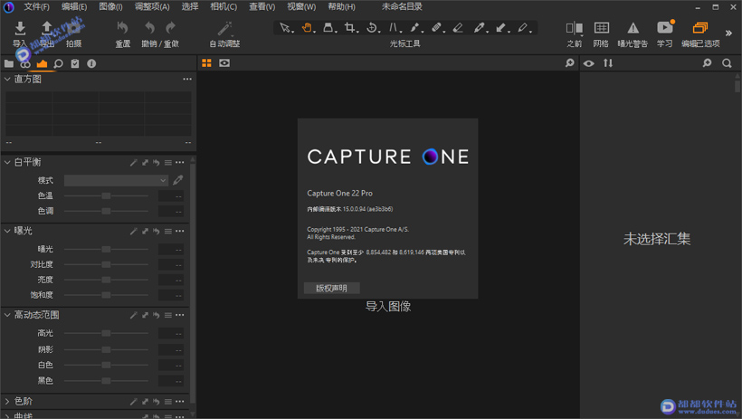The height and width of the screenshot is (419, 742).
Task: Reset the 曝光 panel with its reset arrow
Action: [x=157, y=231]
